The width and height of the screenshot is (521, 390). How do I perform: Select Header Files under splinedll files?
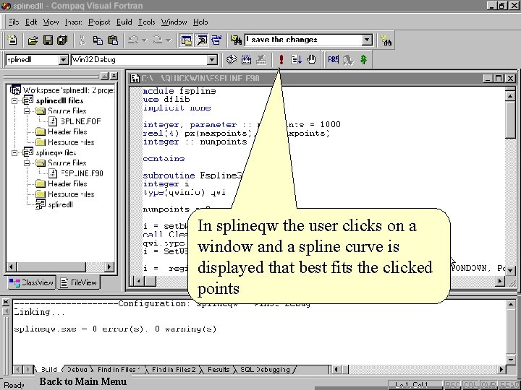tap(67, 131)
